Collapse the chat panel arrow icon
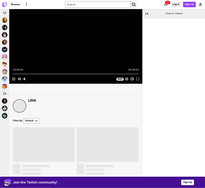Screen dimensions: 205x188 pos(147,13)
